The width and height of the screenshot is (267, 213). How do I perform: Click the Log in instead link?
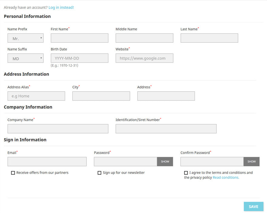(x=61, y=8)
